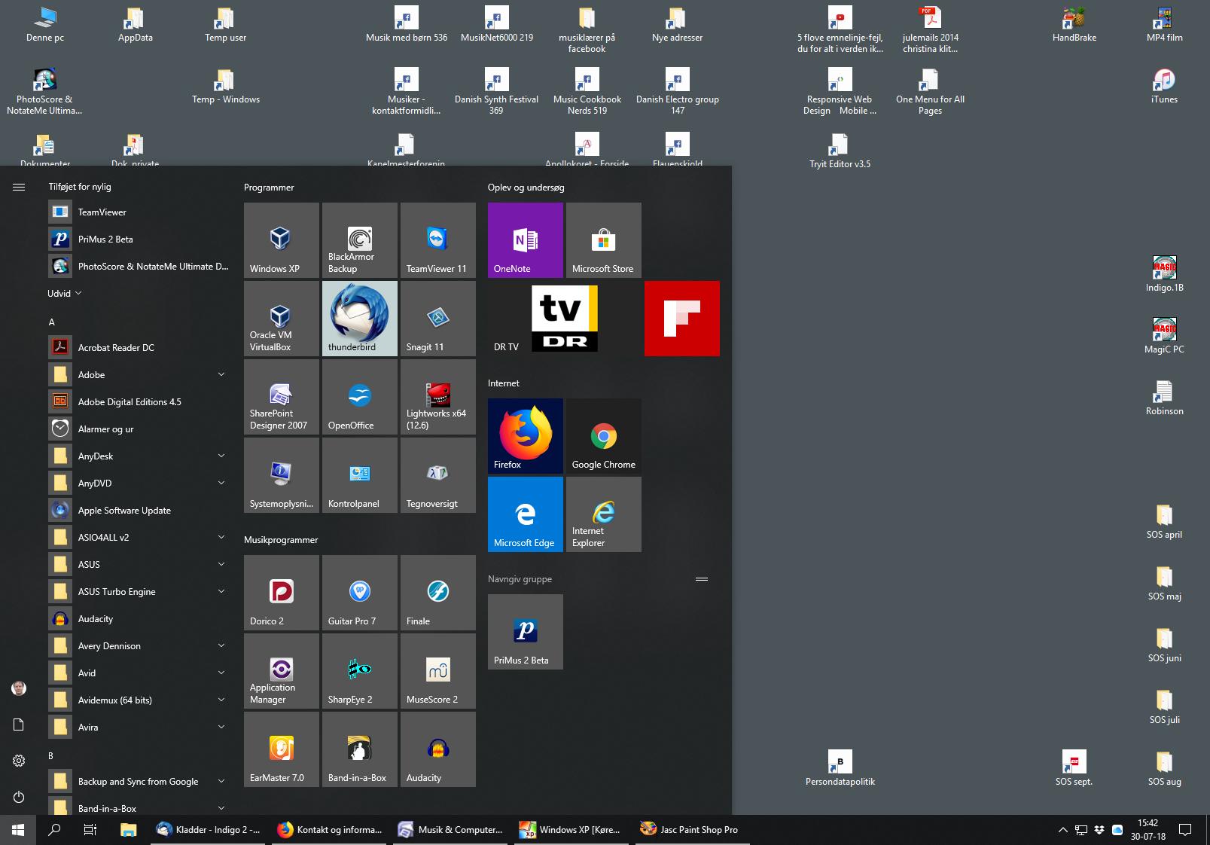
Task: Open the red Flipboard tile
Action: coord(682,319)
